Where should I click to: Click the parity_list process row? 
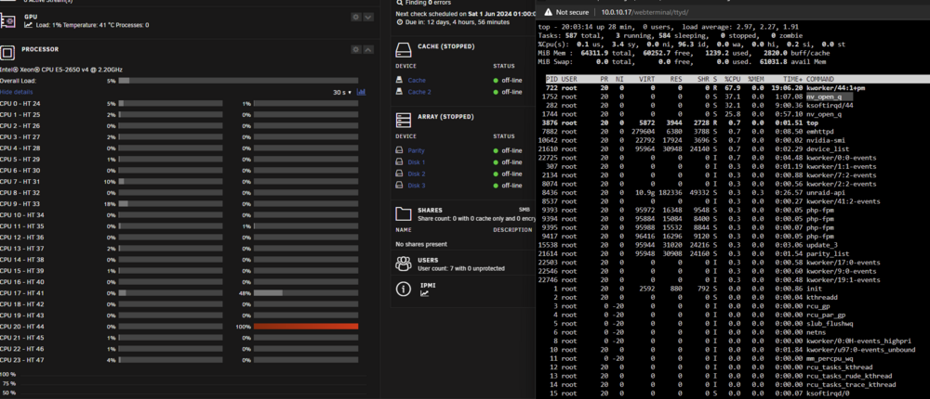[x=735, y=253]
